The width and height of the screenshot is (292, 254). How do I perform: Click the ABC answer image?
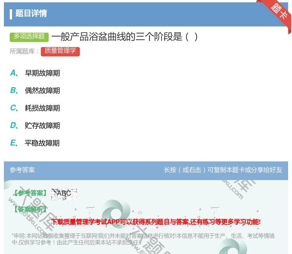pyautogui.click(x=64, y=194)
